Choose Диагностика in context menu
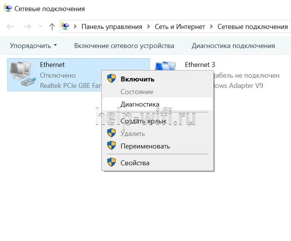This screenshot has height=241, width=291. (x=157, y=104)
